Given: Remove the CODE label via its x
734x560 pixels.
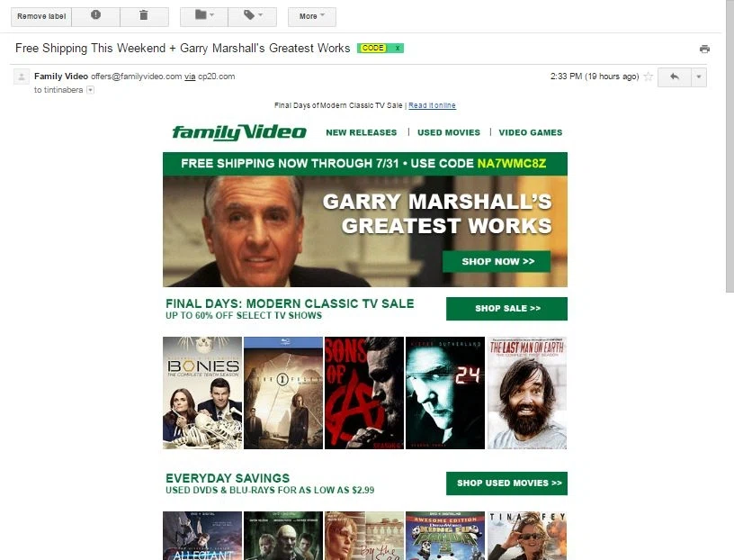Looking at the screenshot, I should click(397, 48).
